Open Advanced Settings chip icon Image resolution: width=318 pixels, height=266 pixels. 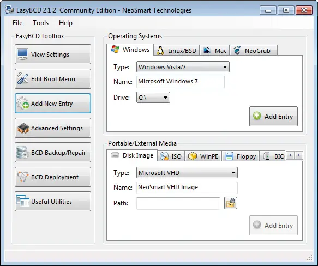[x=23, y=128]
